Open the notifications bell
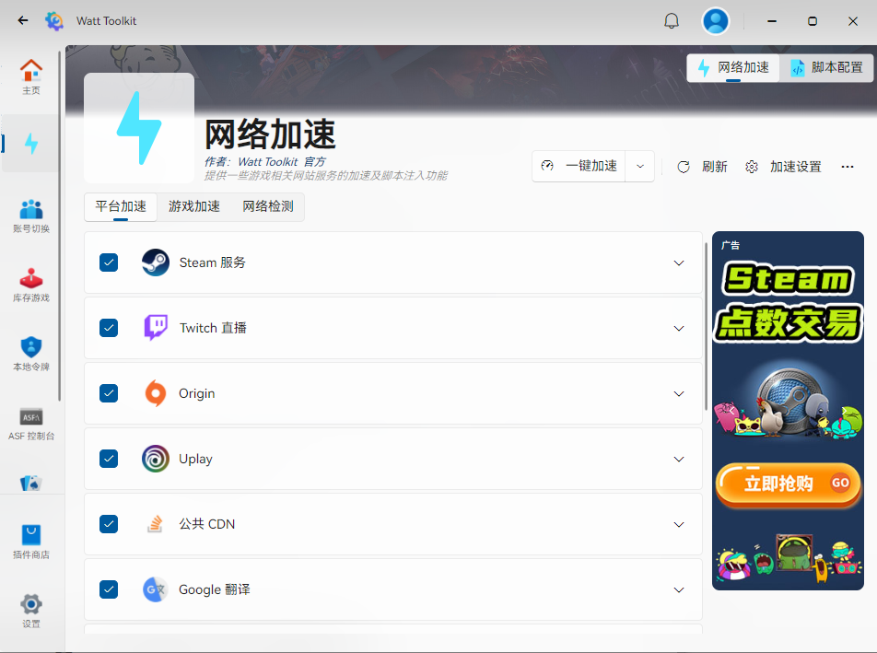This screenshot has width=877, height=653. coord(672,21)
